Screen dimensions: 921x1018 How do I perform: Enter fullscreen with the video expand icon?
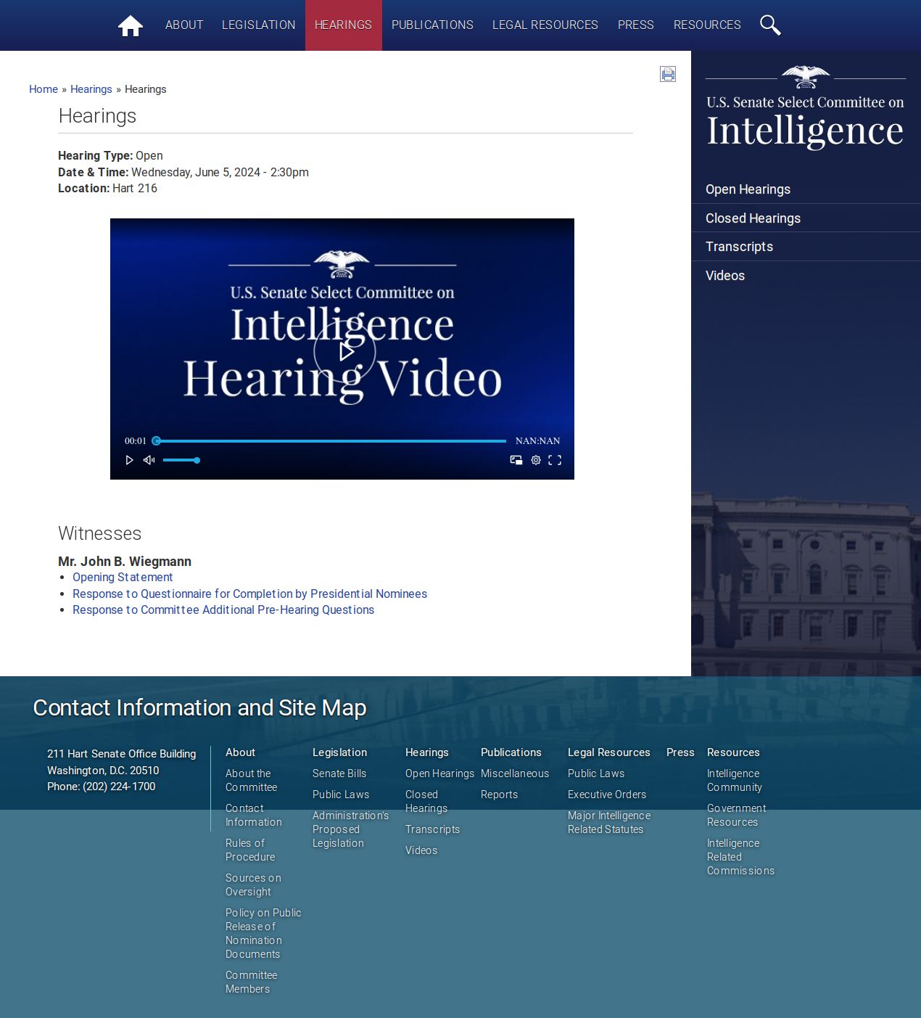[x=555, y=460]
